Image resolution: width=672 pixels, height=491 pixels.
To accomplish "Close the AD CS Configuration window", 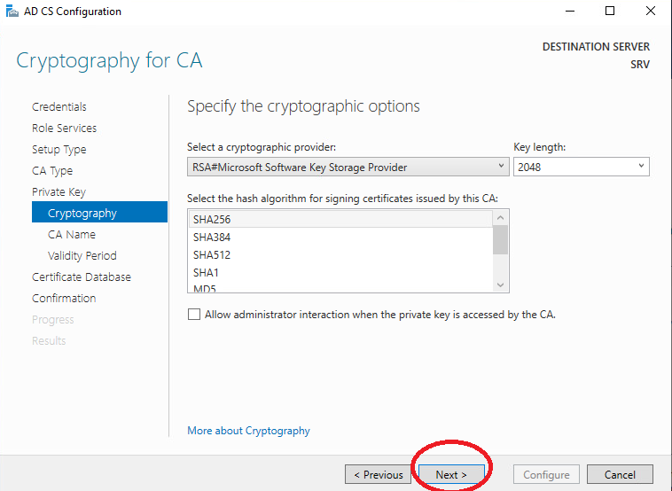I will (x=650, y=12).
